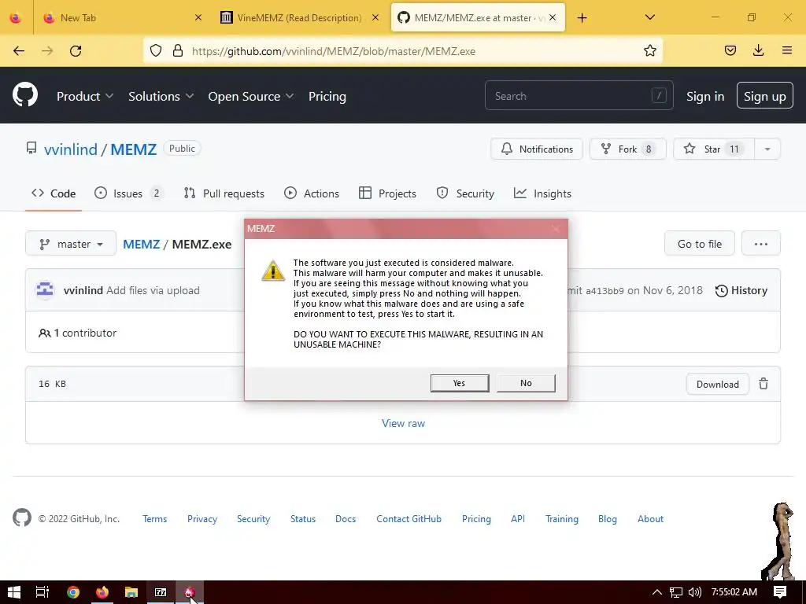Open the Pull requests tab
Screen dimensions: 806x604
click(x=224, y=193)
